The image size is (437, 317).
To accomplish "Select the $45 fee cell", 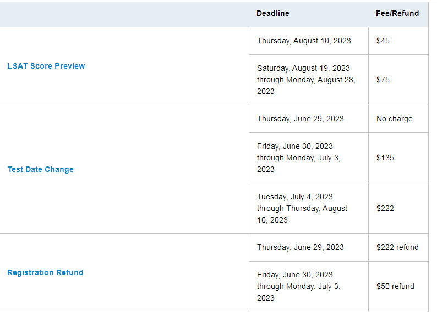I will pyautogui.click(x=398, y=41).
